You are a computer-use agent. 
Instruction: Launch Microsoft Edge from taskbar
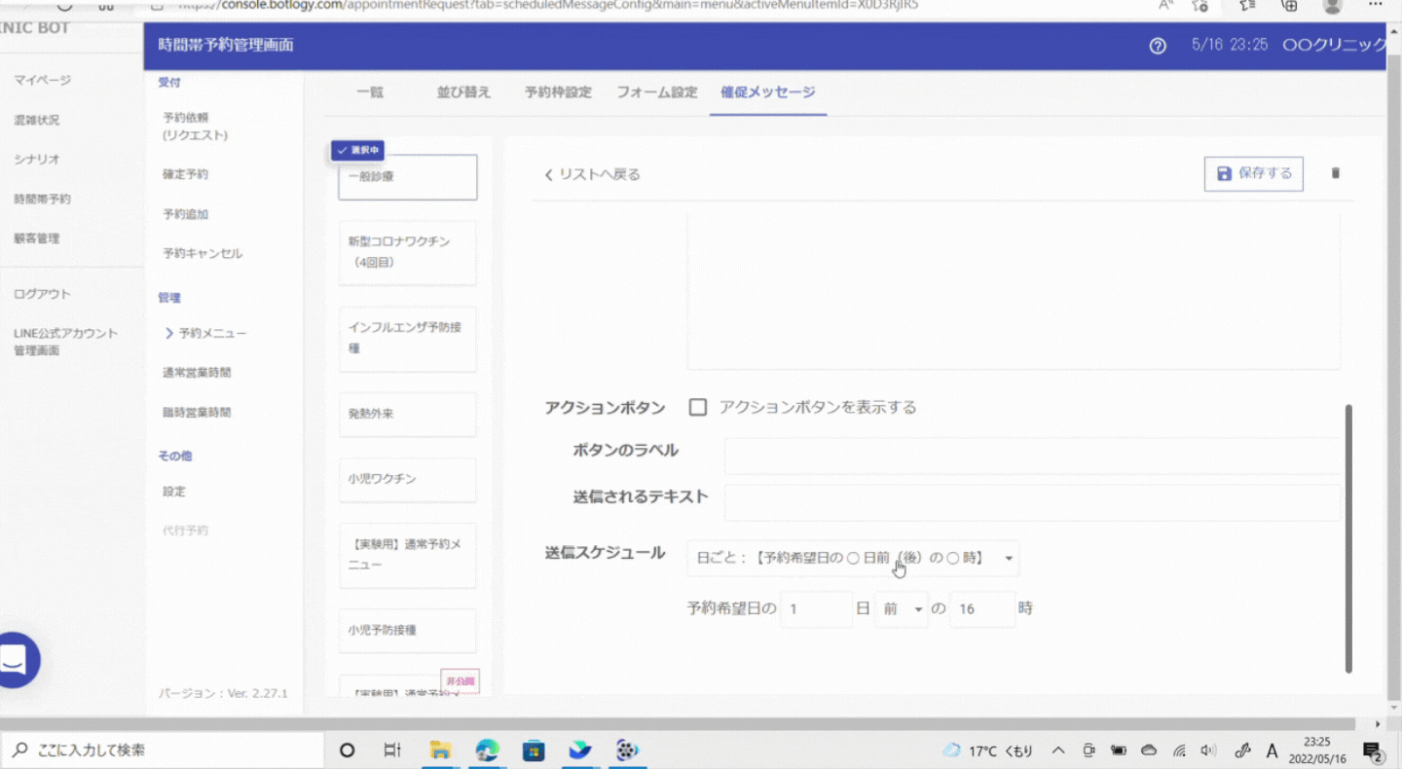pyautogui.click(x=487, y=751)
